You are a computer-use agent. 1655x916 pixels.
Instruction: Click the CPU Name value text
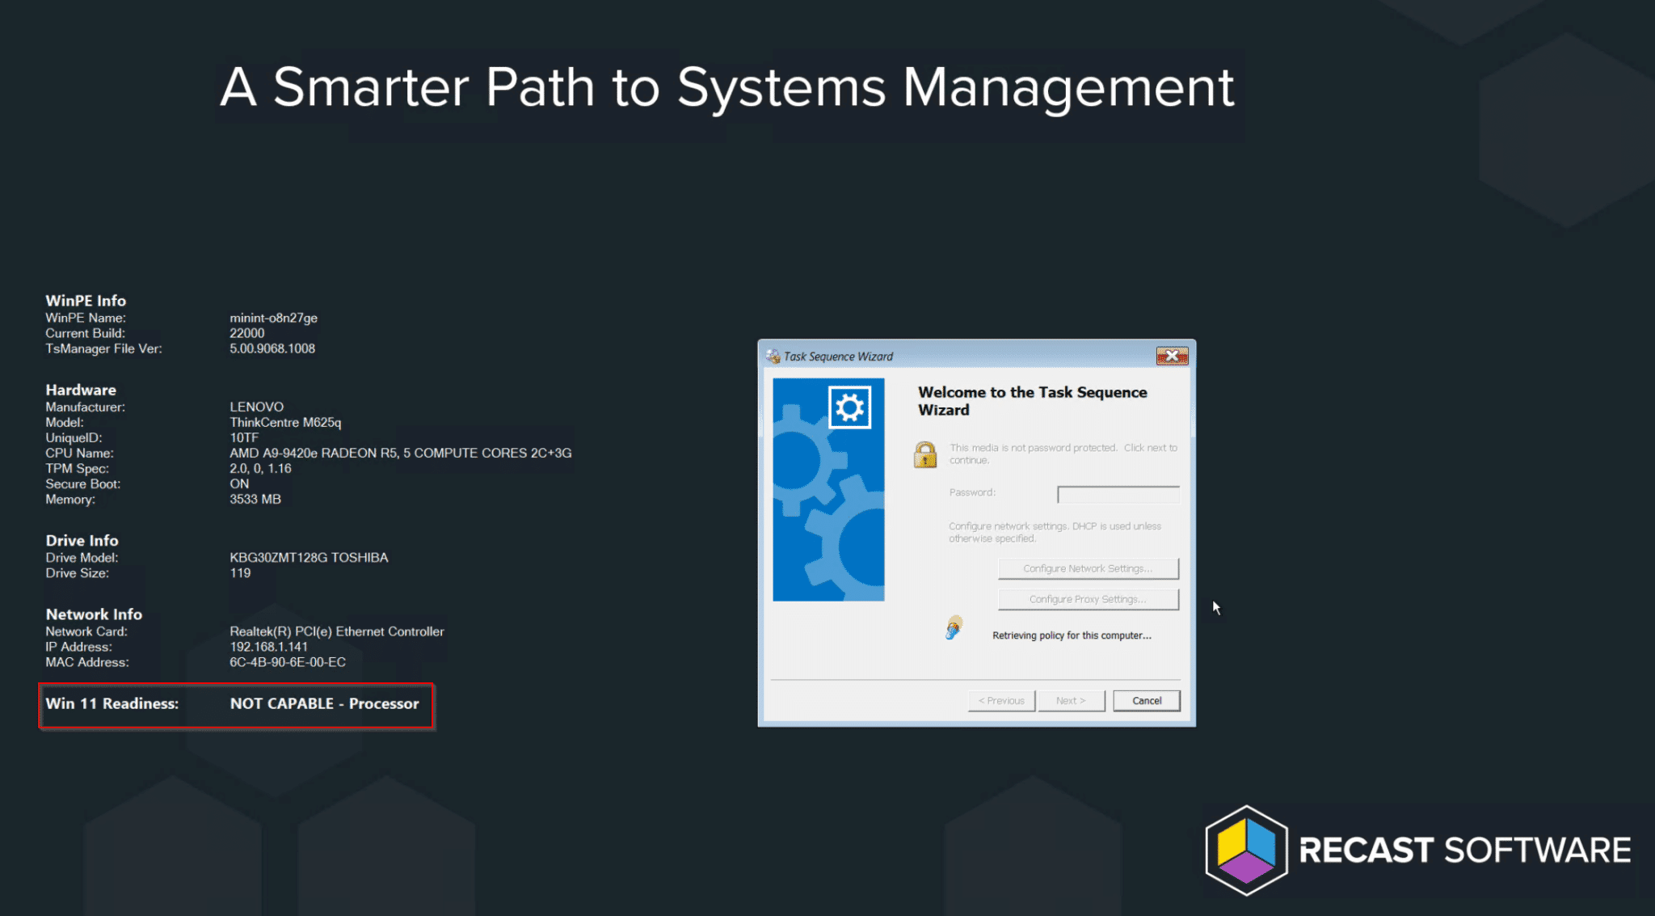click(400, 453)
